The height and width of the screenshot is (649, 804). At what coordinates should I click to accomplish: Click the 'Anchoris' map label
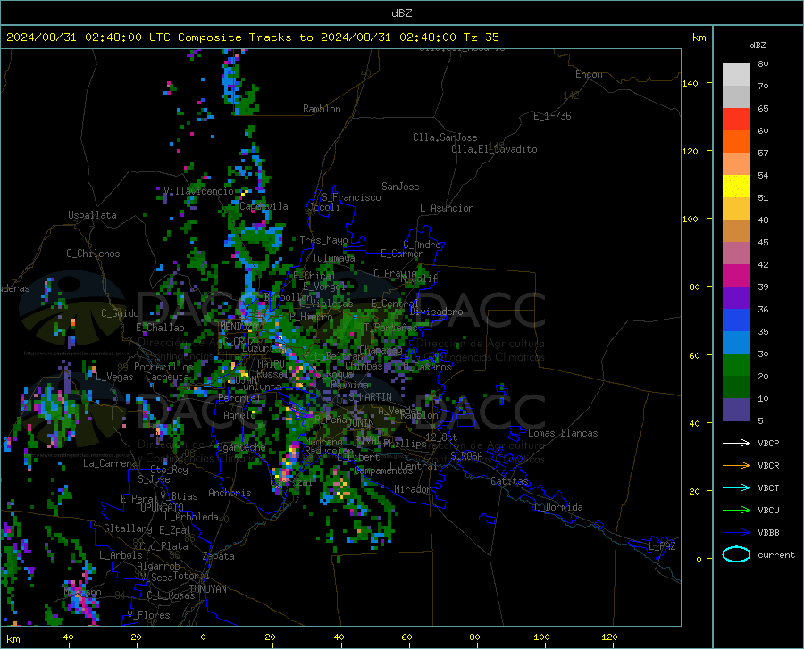pyautogui.click(x=230, y=493)
